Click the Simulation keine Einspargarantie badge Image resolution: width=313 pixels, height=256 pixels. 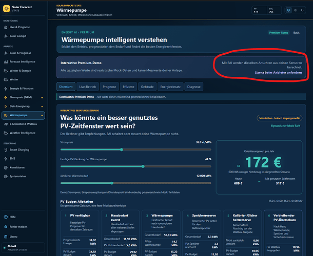point(280,118)
